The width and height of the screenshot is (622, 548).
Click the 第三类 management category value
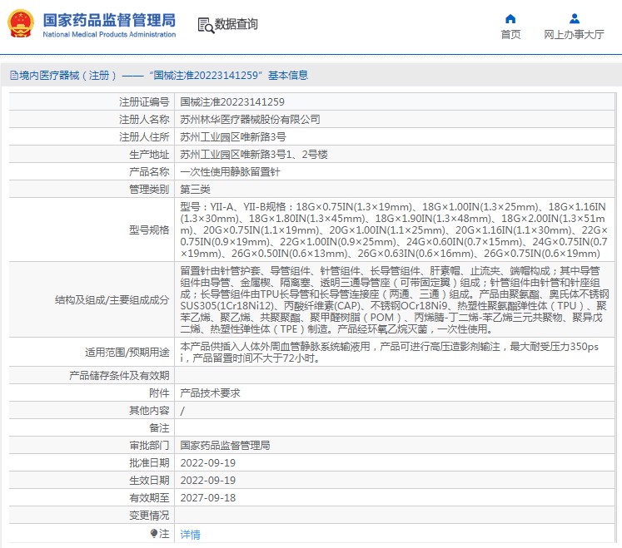197,190
